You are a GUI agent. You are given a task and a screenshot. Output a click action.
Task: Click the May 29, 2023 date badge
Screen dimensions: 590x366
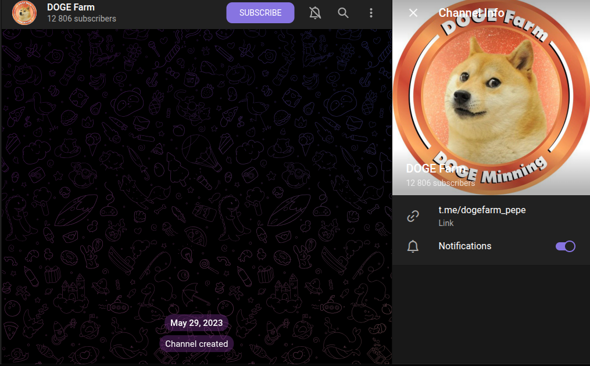coord(196,322)
